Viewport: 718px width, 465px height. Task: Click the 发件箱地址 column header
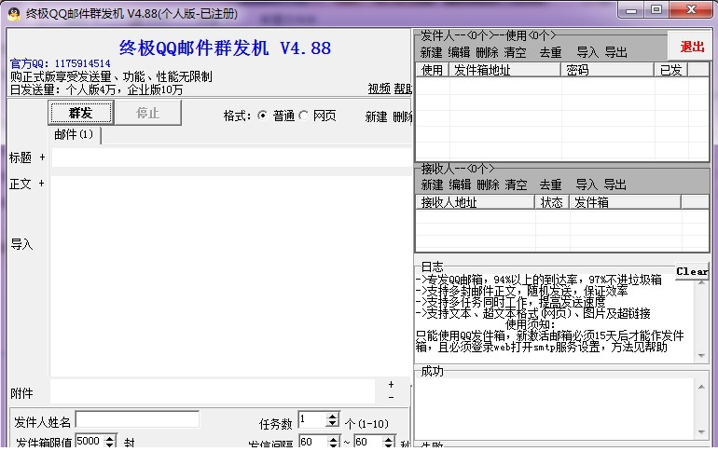[504, 70]
